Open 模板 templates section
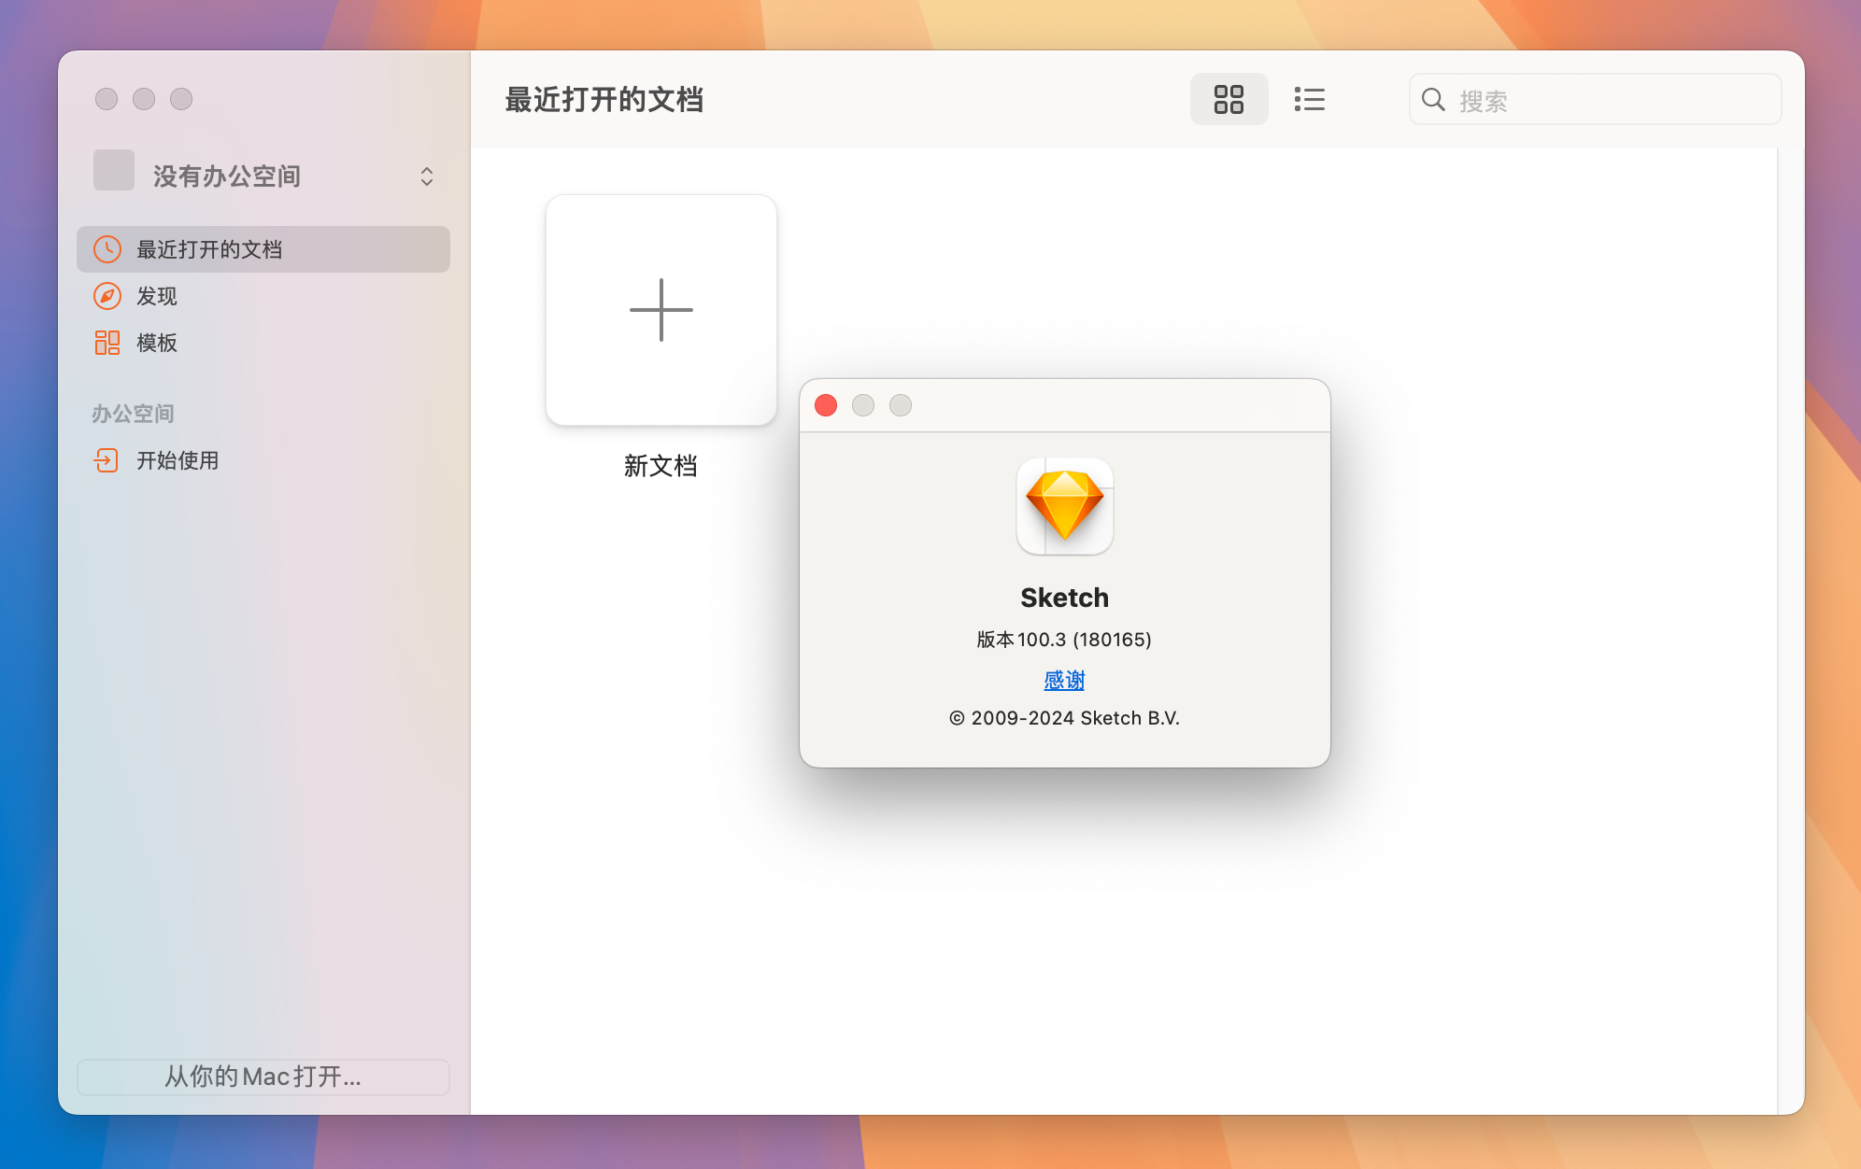 point(263,343)
